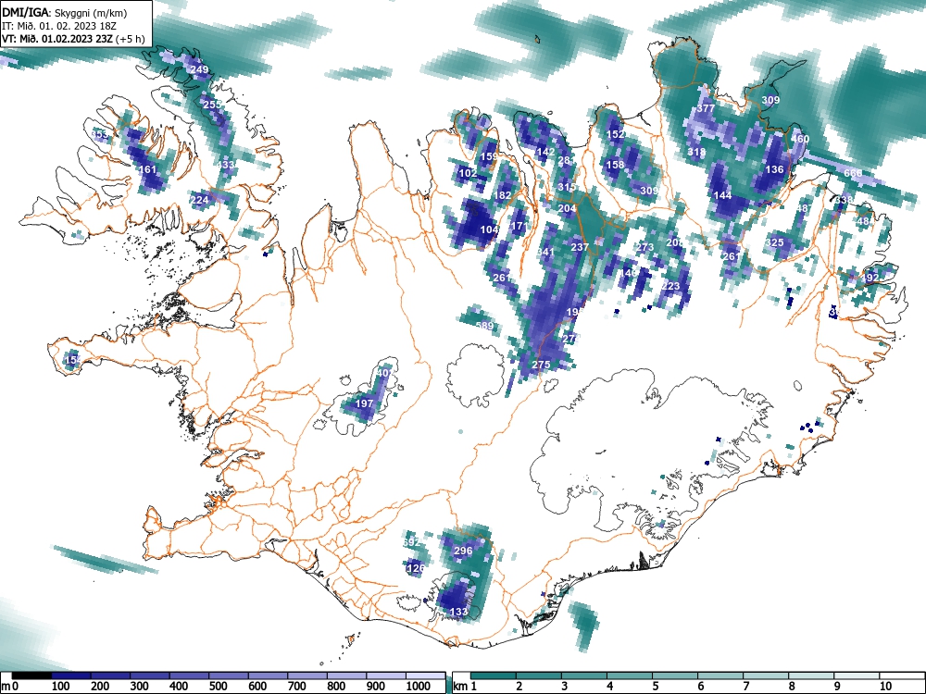Click visibility value 204 on the map
The width and height of the screenshot is (926, 694).
point(567,208)
